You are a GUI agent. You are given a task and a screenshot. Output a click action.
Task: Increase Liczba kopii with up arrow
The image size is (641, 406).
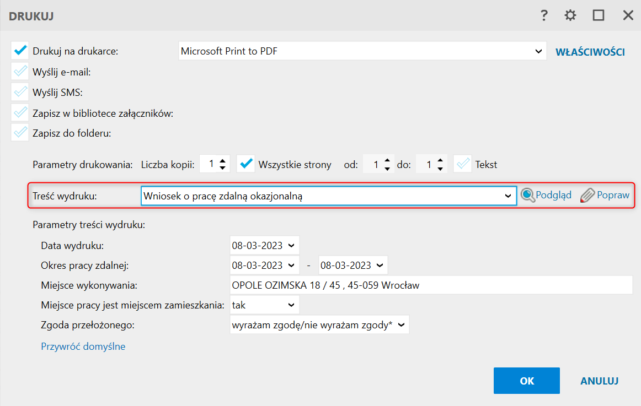pyautogui.click(x=222, y=161)
